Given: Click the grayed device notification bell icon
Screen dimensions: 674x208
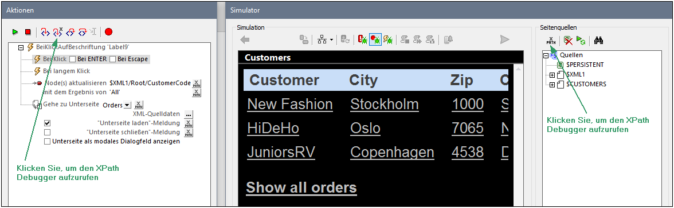Looking at the screenshot, I should point(448,40).
